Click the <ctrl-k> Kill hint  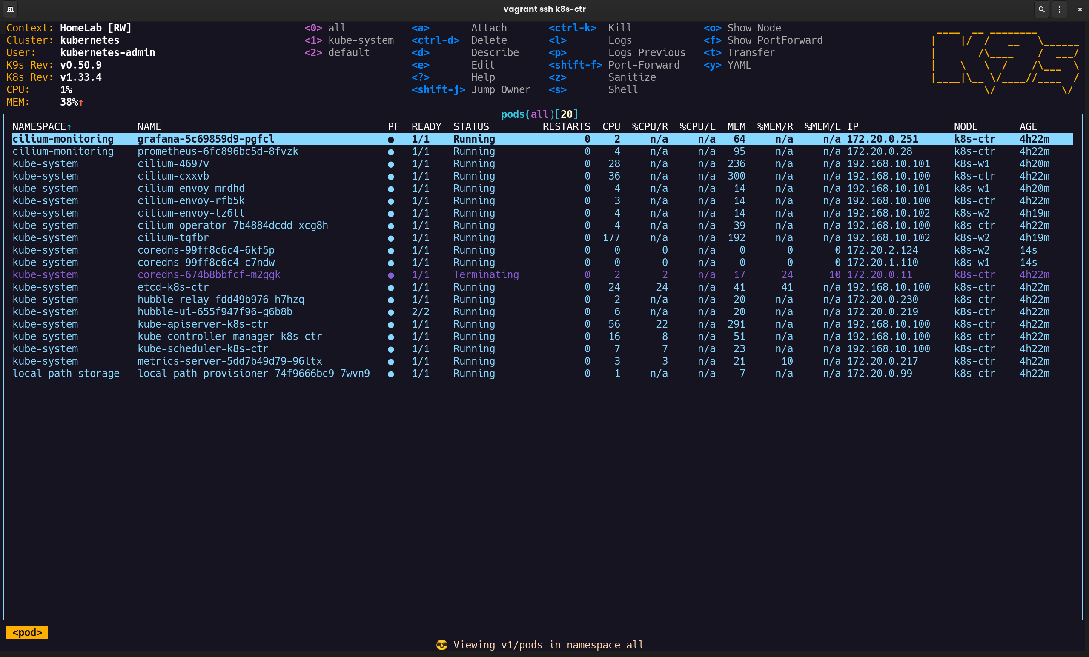(x=590, y=28)
